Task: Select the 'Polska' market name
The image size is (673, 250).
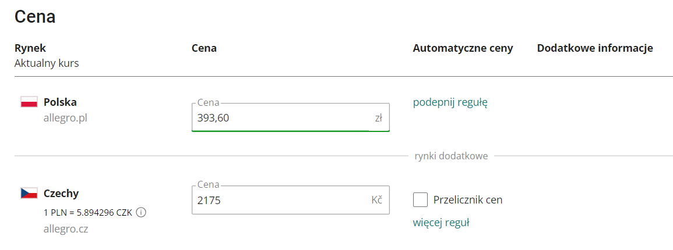Action: point(60,102)
